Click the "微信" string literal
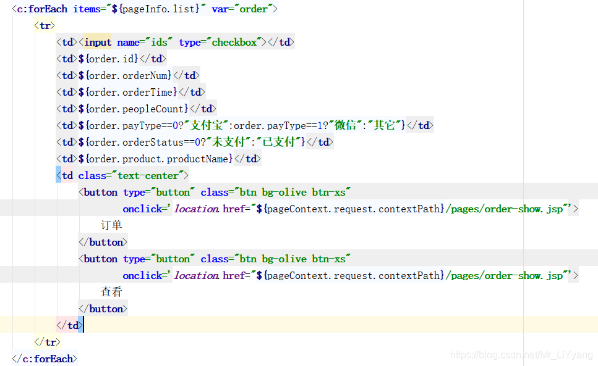The height and width of the screenshot is (366, 598). coord(345,125)
